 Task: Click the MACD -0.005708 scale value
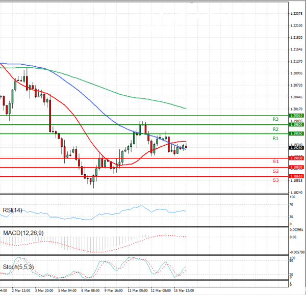[297, 252]
